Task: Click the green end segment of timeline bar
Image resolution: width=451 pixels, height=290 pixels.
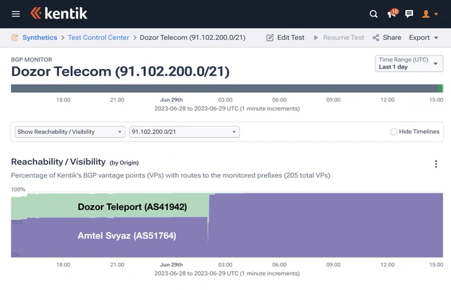Action: click(x=440, y=89)
